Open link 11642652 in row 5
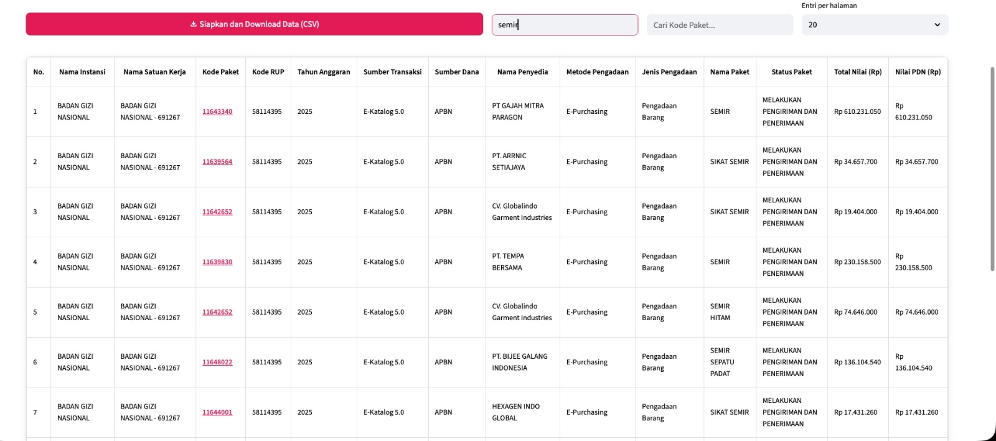996x441 pixels. pos(217,312)
